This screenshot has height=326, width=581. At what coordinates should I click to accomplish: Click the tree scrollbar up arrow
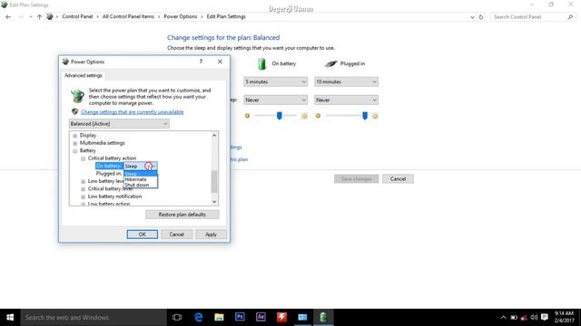click(214, 135)
